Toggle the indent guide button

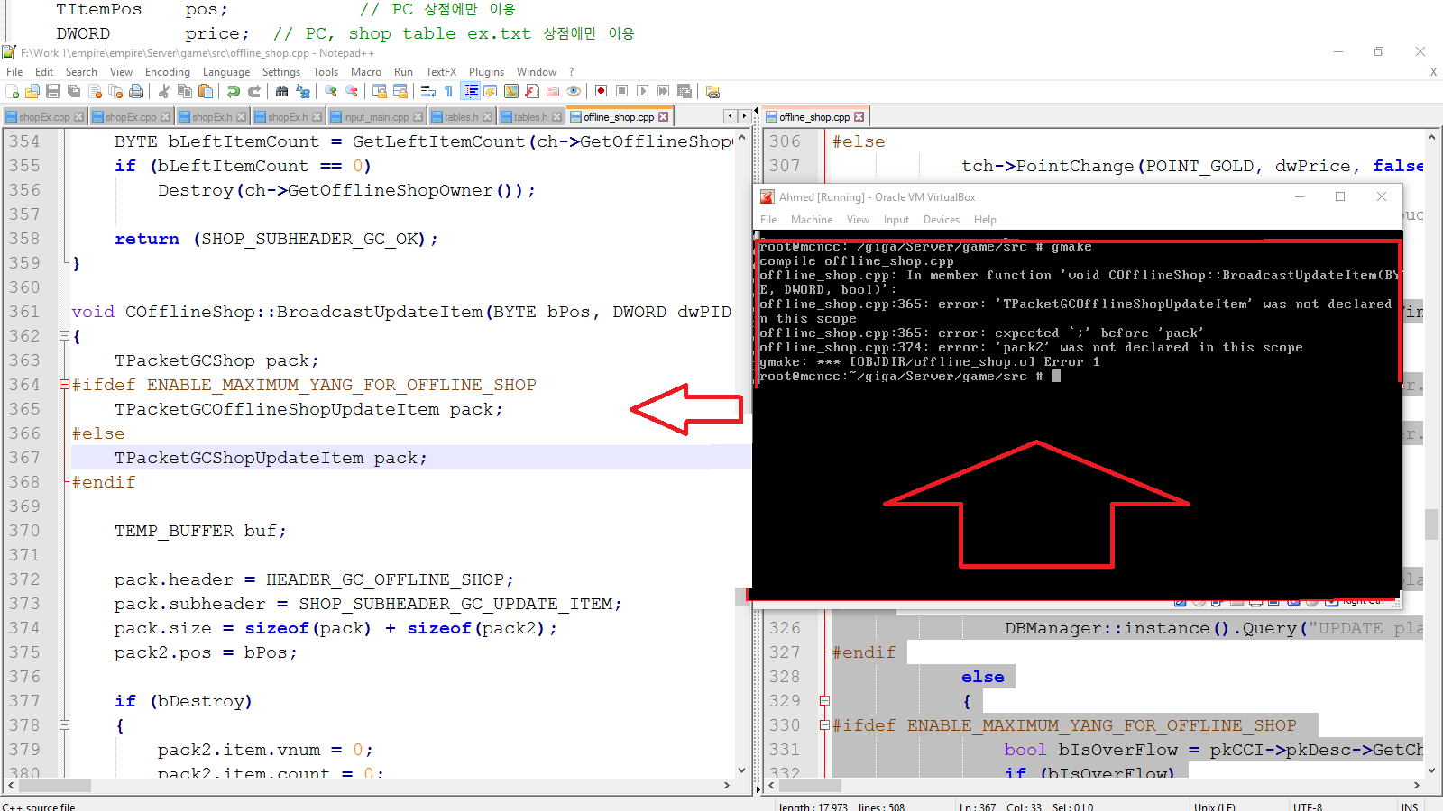click(x=470, y=91)
